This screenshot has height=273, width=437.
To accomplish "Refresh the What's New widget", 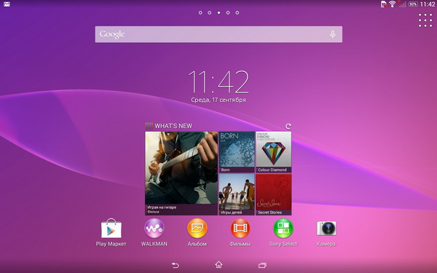I will pos(288,126).
